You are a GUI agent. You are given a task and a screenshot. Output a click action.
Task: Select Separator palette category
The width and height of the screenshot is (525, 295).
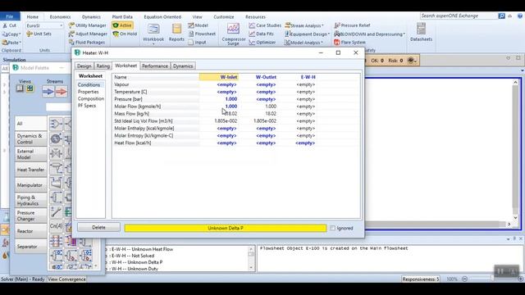click(30, 247)
